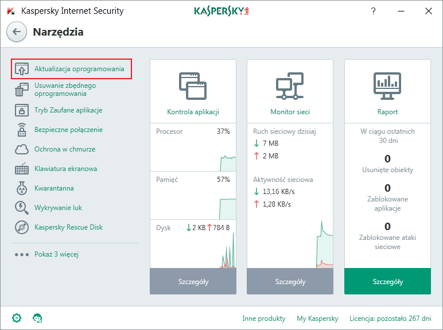Click the keyboard icon for Klawiatura ekranowa
443x330 pixels.
22,168
